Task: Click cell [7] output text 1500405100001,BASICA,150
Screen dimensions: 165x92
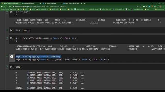Action: tap(31, 46)
